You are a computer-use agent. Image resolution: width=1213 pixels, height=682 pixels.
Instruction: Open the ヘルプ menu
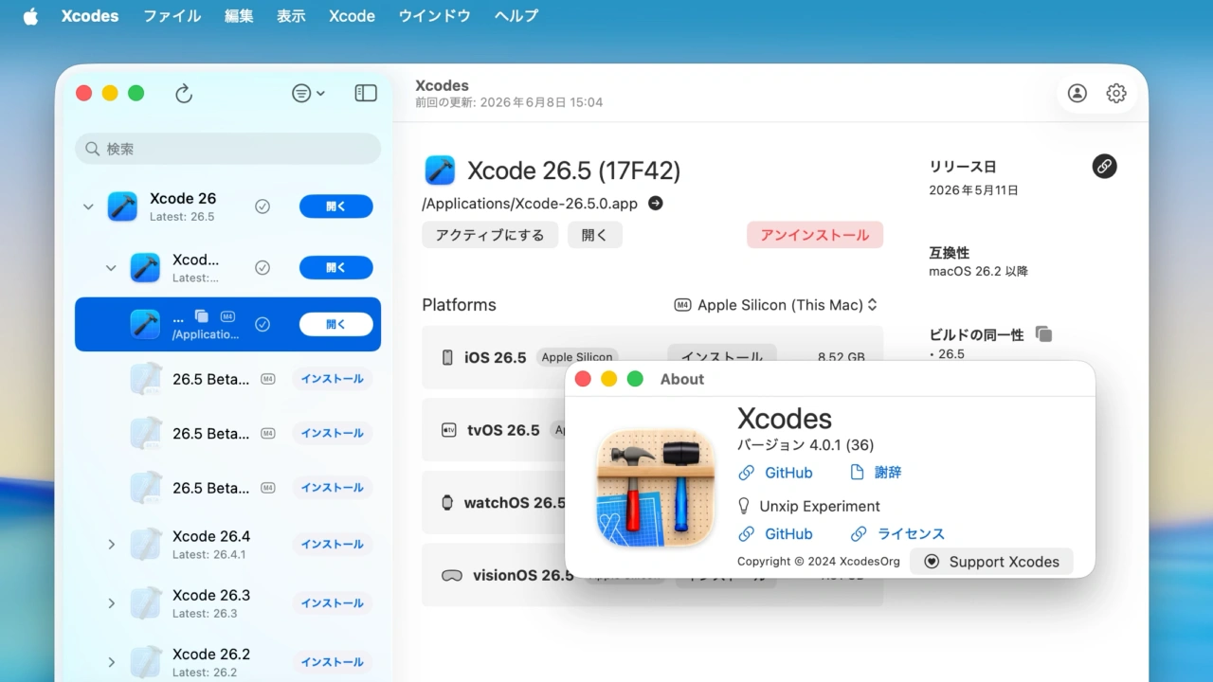(x=516, y=16)
